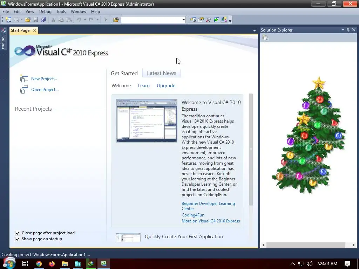This screenshot has width=359, height=269.
Task: Open the Coding4Fun link
Action: [193, 215]
